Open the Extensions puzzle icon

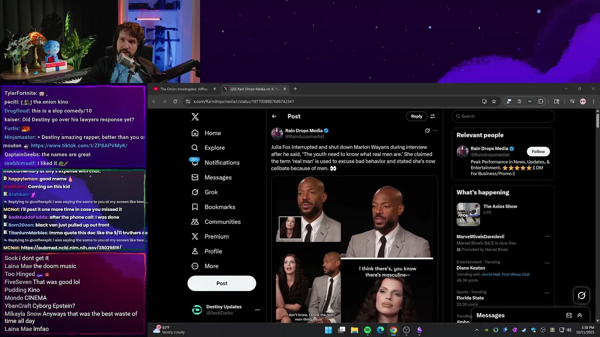540,102
